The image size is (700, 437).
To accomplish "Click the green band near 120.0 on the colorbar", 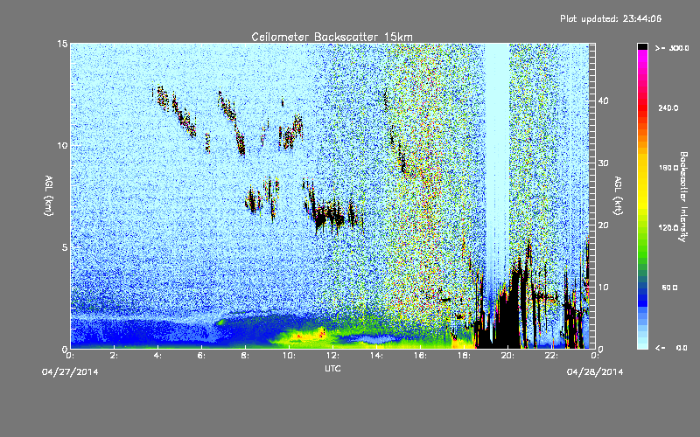I will tap(642, 230).
